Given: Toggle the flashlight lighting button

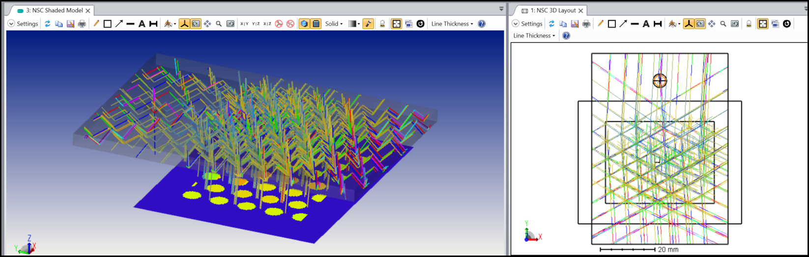Looking at the screenshot, I should pos(368,24).
